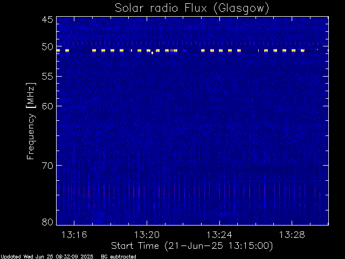
Task: Click the 13:16 time tick label
Action: pyautogui.click(x=74, y=235)
